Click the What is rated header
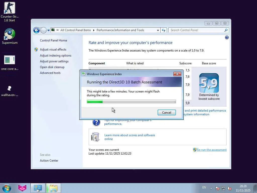The width and height of the screenshot is (257, 193). (x=135, y=63)
